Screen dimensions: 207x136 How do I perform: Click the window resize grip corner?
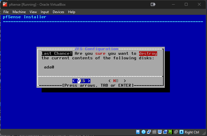click(205, 134)
